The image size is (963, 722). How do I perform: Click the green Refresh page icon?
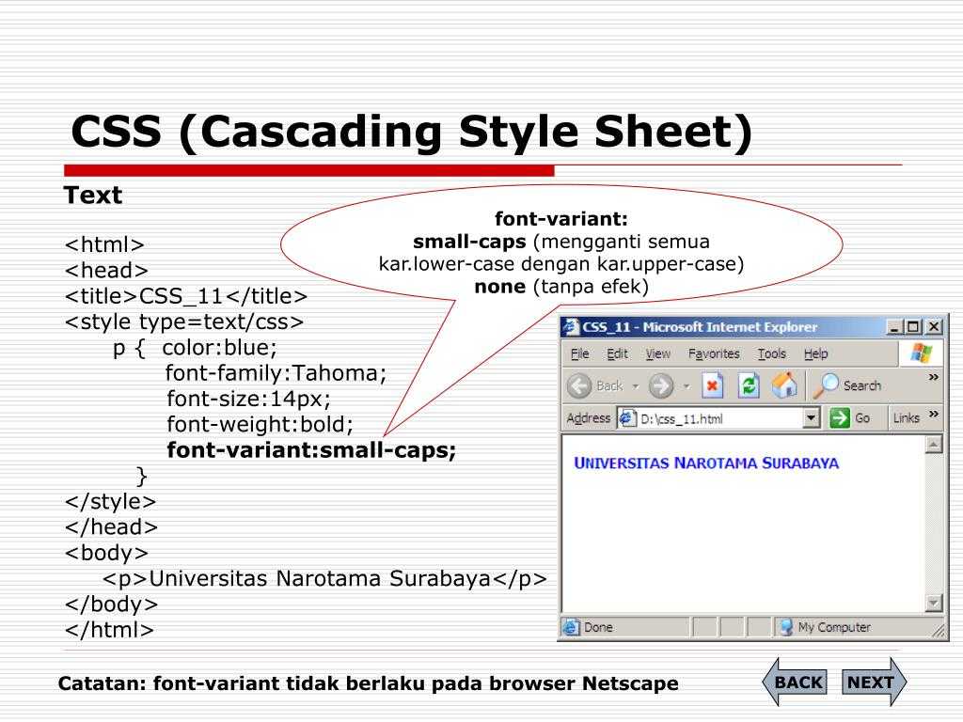pos(749,385)
